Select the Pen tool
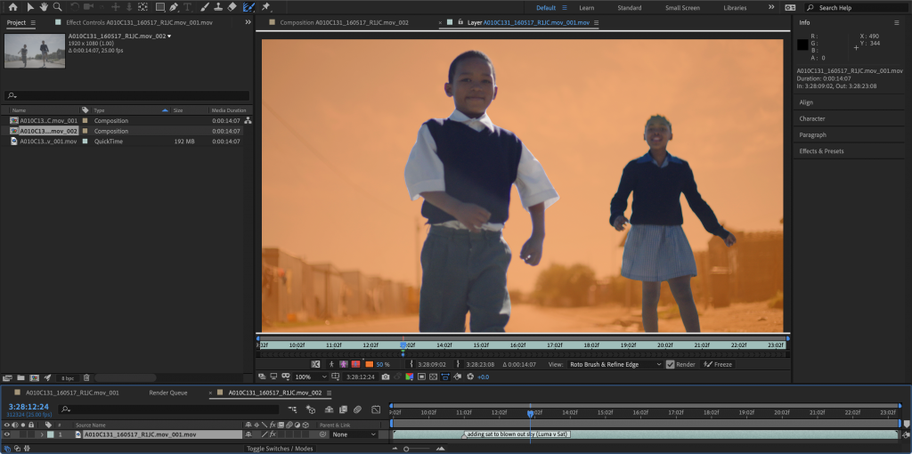Image resolution: width=912 pixels, height=454 pixels. click(175, 7)
